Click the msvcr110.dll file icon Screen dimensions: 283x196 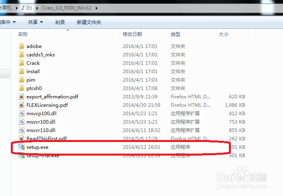[22, 130]
